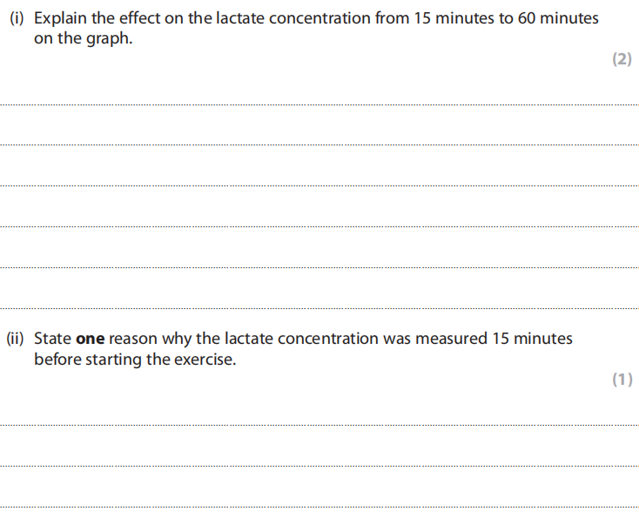The width and height of the screenshot is (639, 518).
Task: Click the word "Explain" in question (i)
Action: [58, 18]
